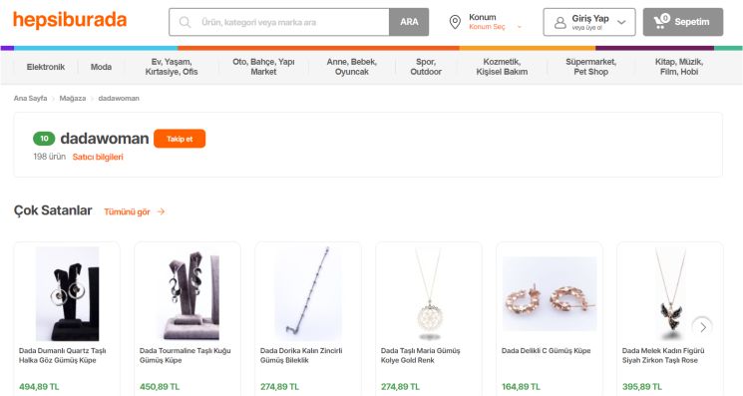Click the location pin icon

tap(455, 22)
